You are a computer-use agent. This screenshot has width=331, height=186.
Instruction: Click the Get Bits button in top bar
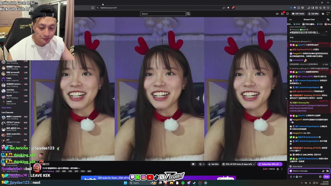pyautogui.click(x=313, y=14)
